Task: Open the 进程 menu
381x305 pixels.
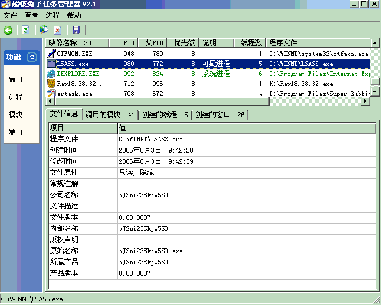Action: tap(52, 15)
